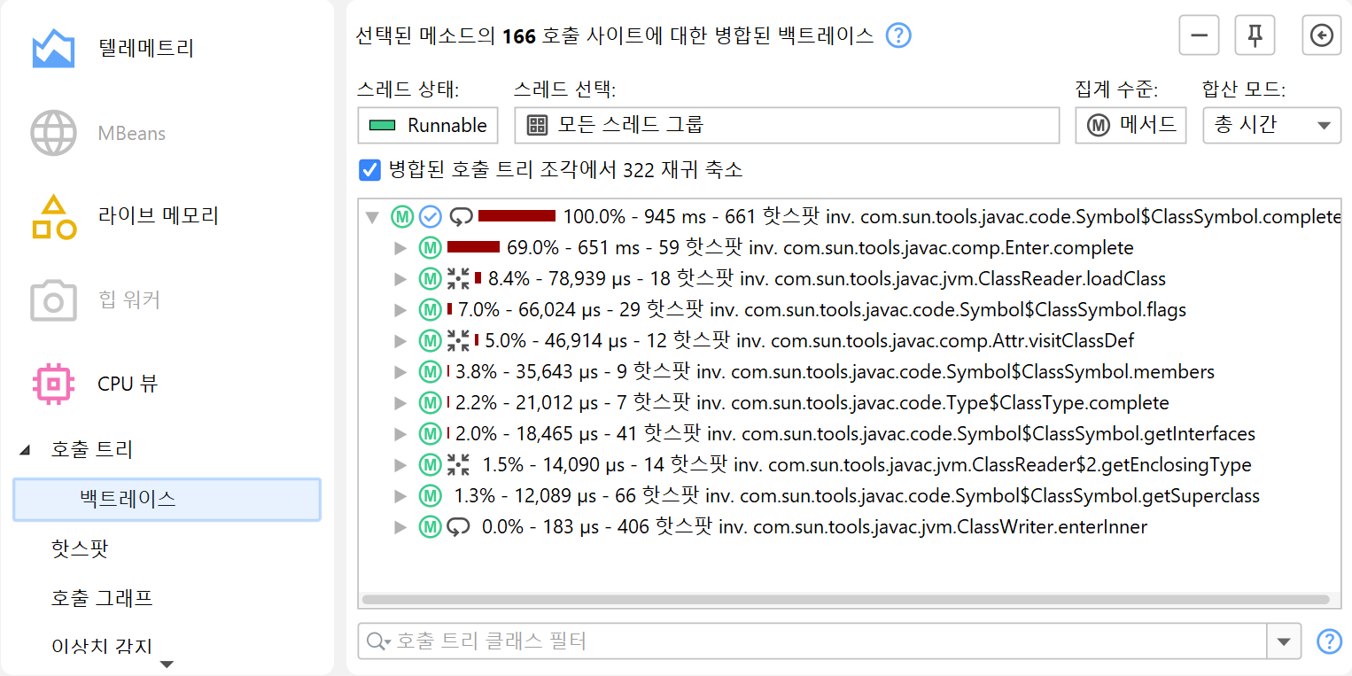This screenshot has height=676, width=1352.
Task: Open the MBeans globe icon
Action: click(x=53, y=134)
